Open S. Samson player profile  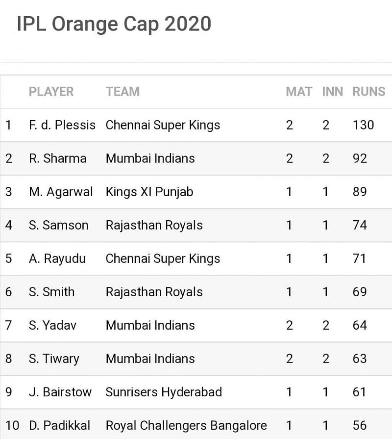pos(58,225)
